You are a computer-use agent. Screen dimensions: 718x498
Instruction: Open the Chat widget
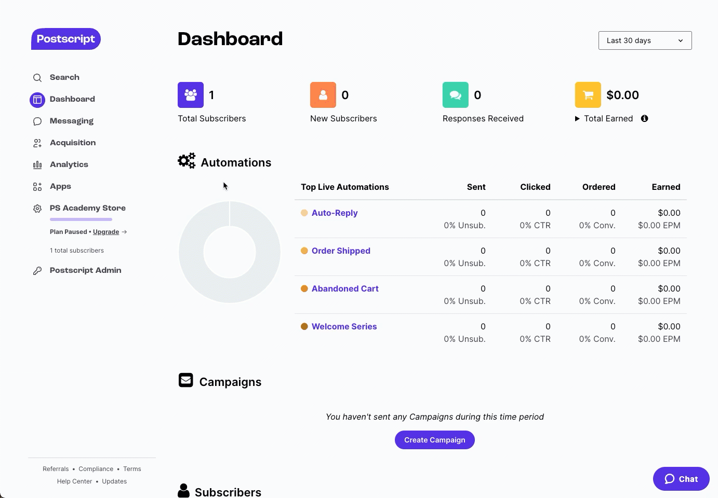681,479
